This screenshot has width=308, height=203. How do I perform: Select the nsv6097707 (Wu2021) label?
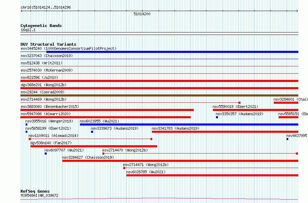[x=64, y=150]
